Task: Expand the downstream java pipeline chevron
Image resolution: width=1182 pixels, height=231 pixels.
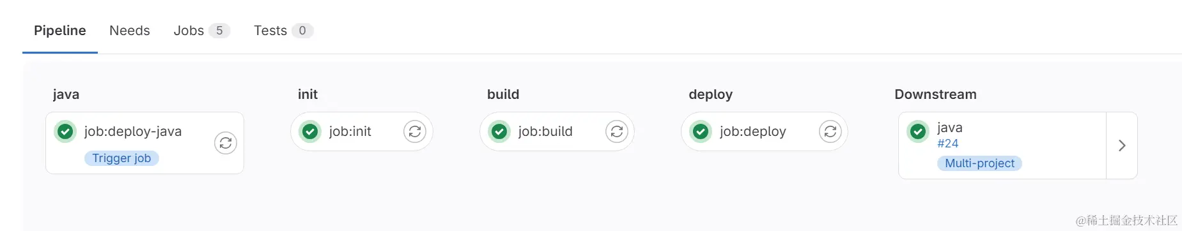Action: tap(1122, 145)
